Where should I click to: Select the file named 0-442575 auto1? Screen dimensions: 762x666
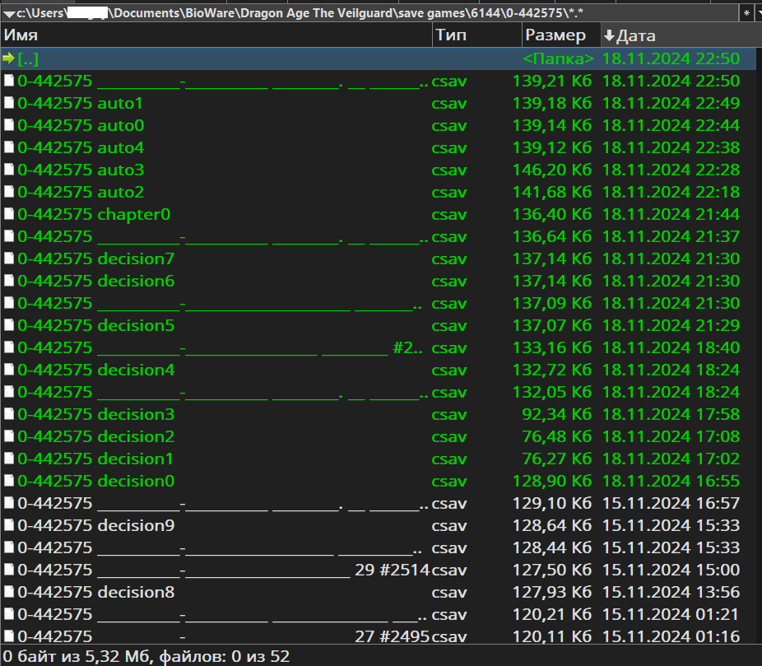[x=80, y=103]
